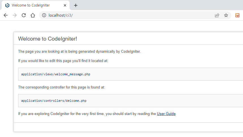Viewport: 243px width, 137px height.
Task: Close the Welcome to CodeIgniter tab
Action: click(x=65, y=5)
